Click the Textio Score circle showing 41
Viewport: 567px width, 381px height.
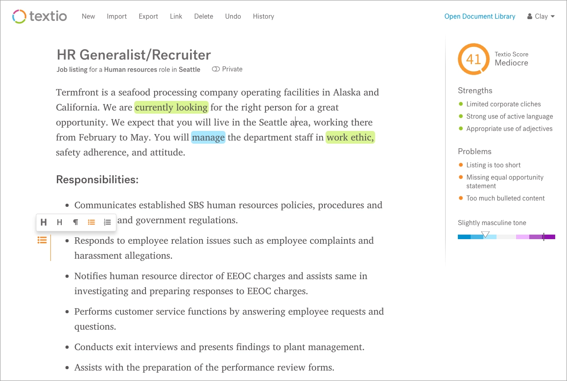coord(473,59)
